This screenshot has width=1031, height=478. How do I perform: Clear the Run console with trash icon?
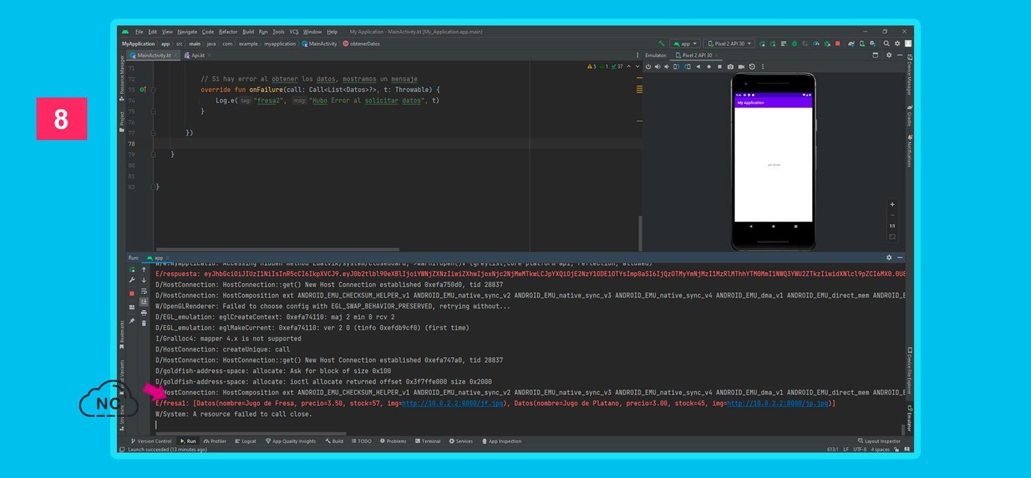(x=144, y=323)
